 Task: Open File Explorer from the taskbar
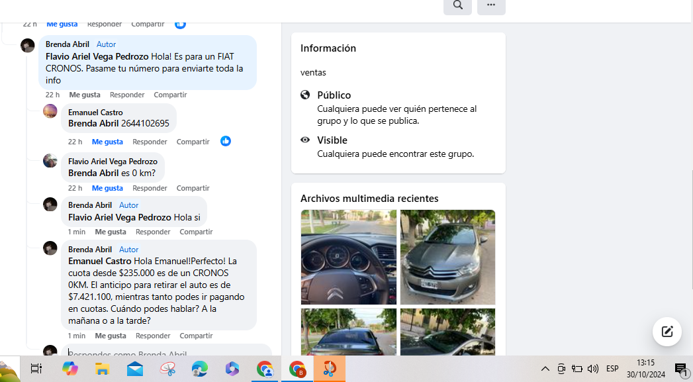(x=102, y=369)
